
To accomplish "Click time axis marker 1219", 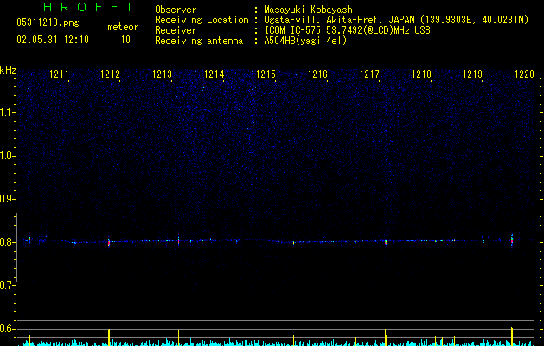I will pos(472,74).
